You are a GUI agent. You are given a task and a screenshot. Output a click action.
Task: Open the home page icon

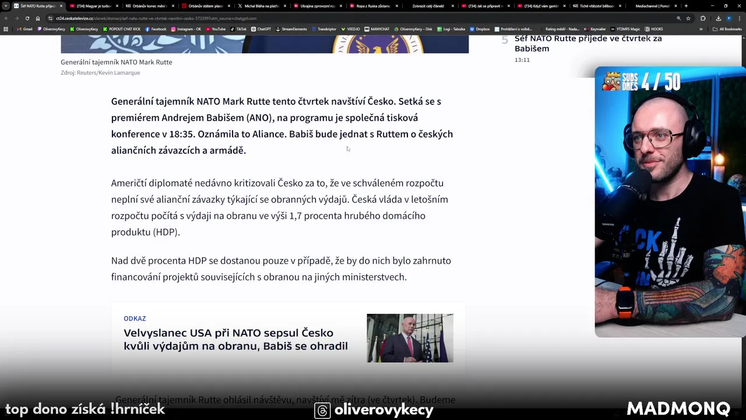[38, 18]
